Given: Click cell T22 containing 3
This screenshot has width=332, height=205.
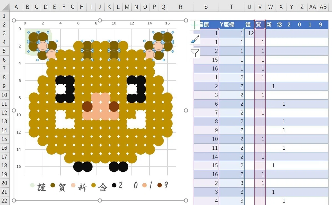Looking at the screenshot, I should click(231, 201).
